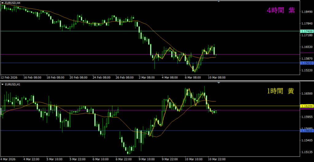This screenshot has height=162, width=314.
Task: Open the EURUSD,H4 chart title dropdown
Action: click(12, 3)
